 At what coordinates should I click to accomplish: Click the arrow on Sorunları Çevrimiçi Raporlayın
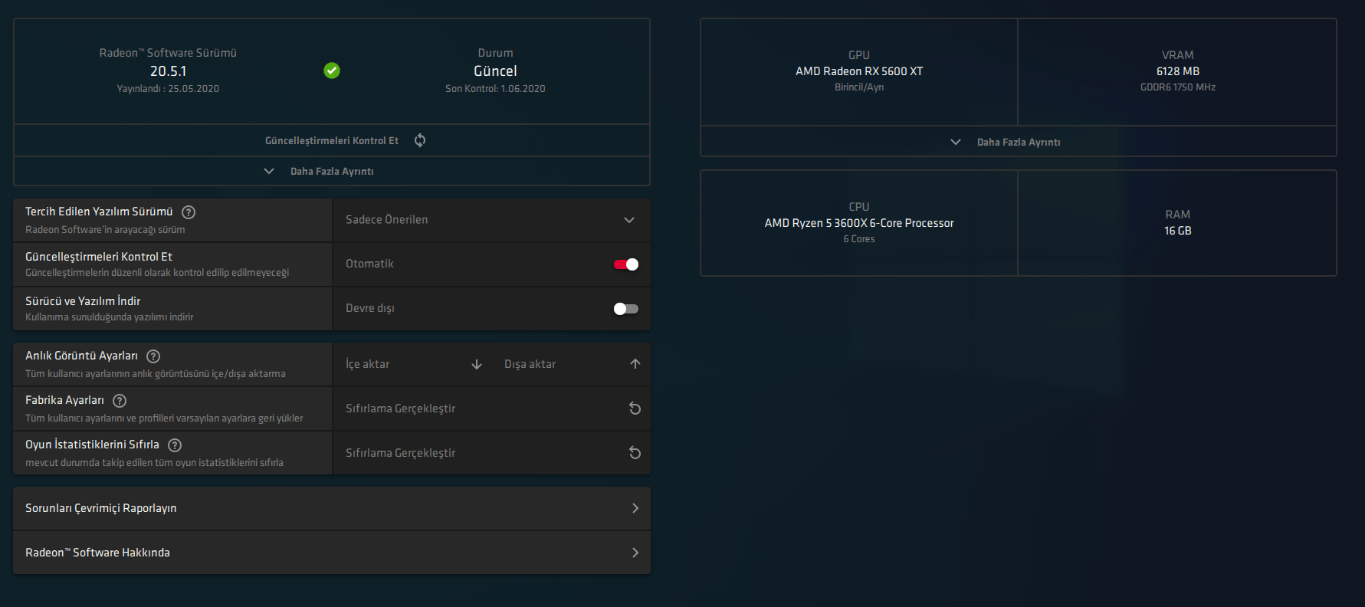(x=635, y=508)
